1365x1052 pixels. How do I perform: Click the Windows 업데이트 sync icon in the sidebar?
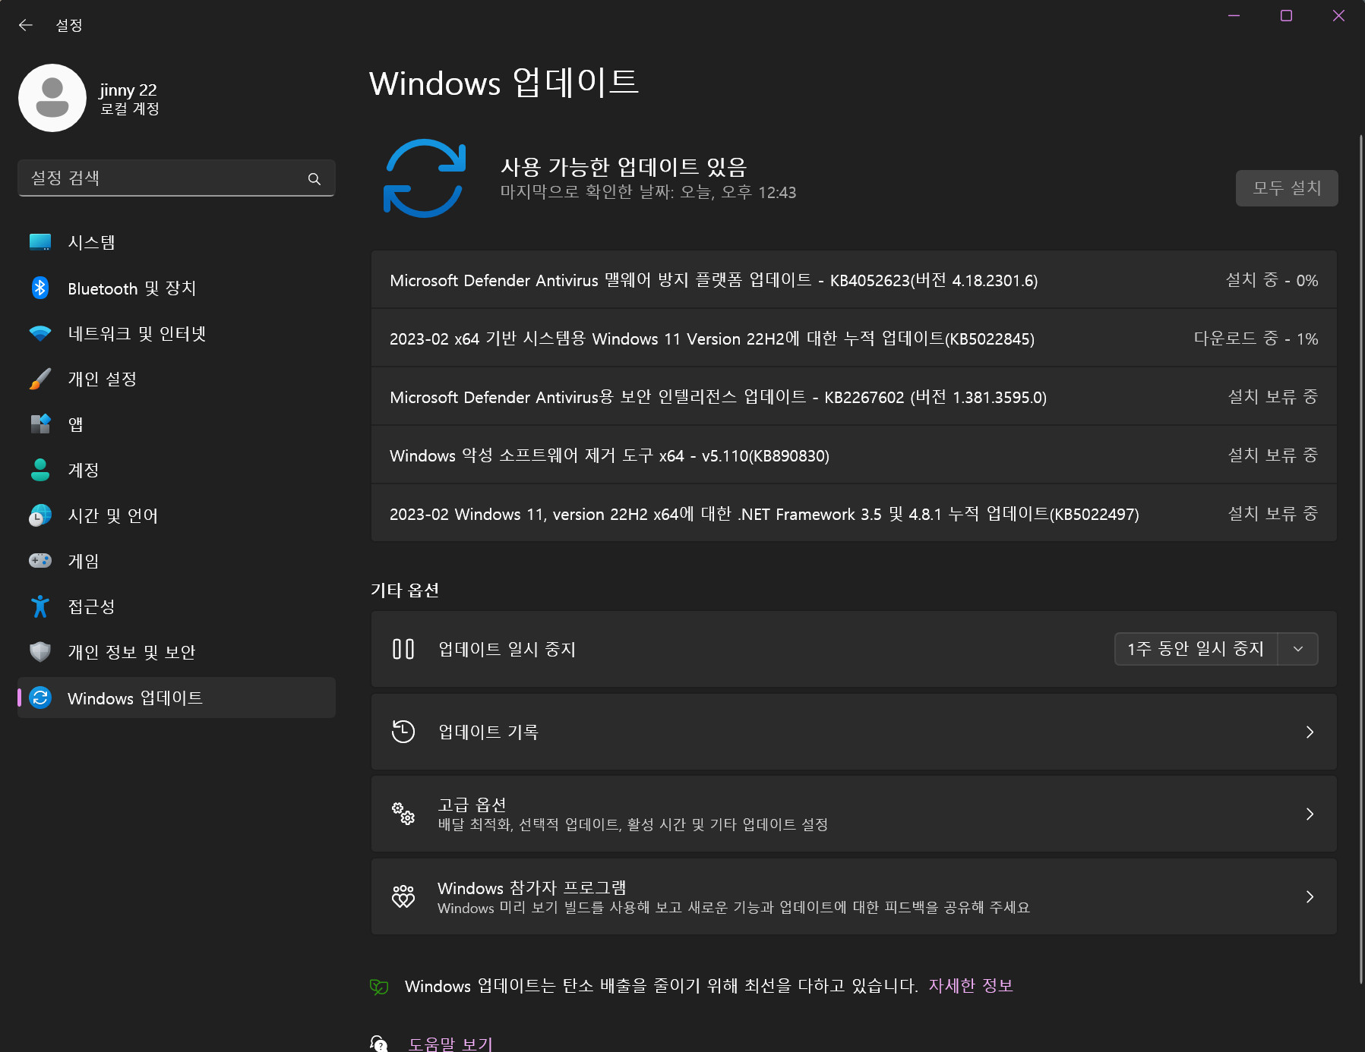point(40,698)
